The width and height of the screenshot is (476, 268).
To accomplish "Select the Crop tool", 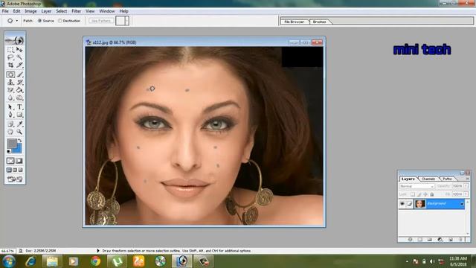I will coord(10,66).
